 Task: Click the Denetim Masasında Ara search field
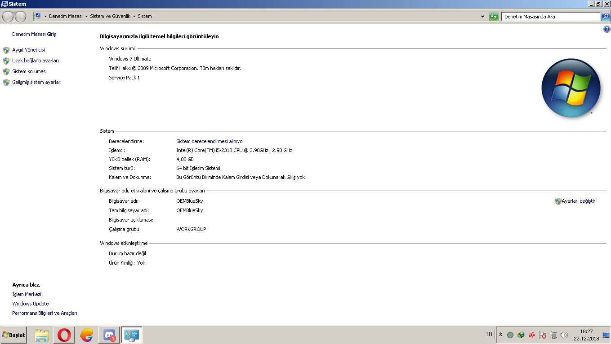coord(551,17)
